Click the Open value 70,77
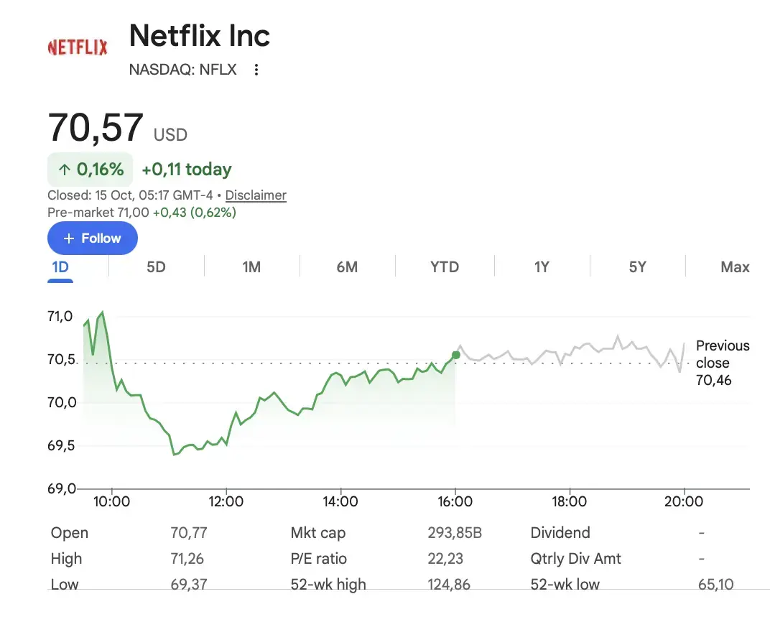Viewport: 770px width, 622px height. click(189, 533)
